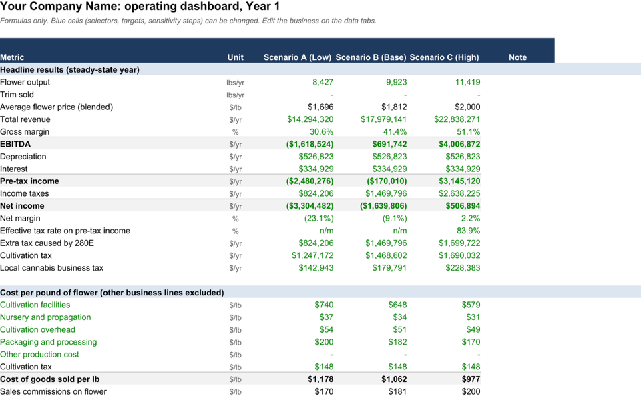
Task: Click net income value ($3,304,482)
Action: [x=310, y=206]
